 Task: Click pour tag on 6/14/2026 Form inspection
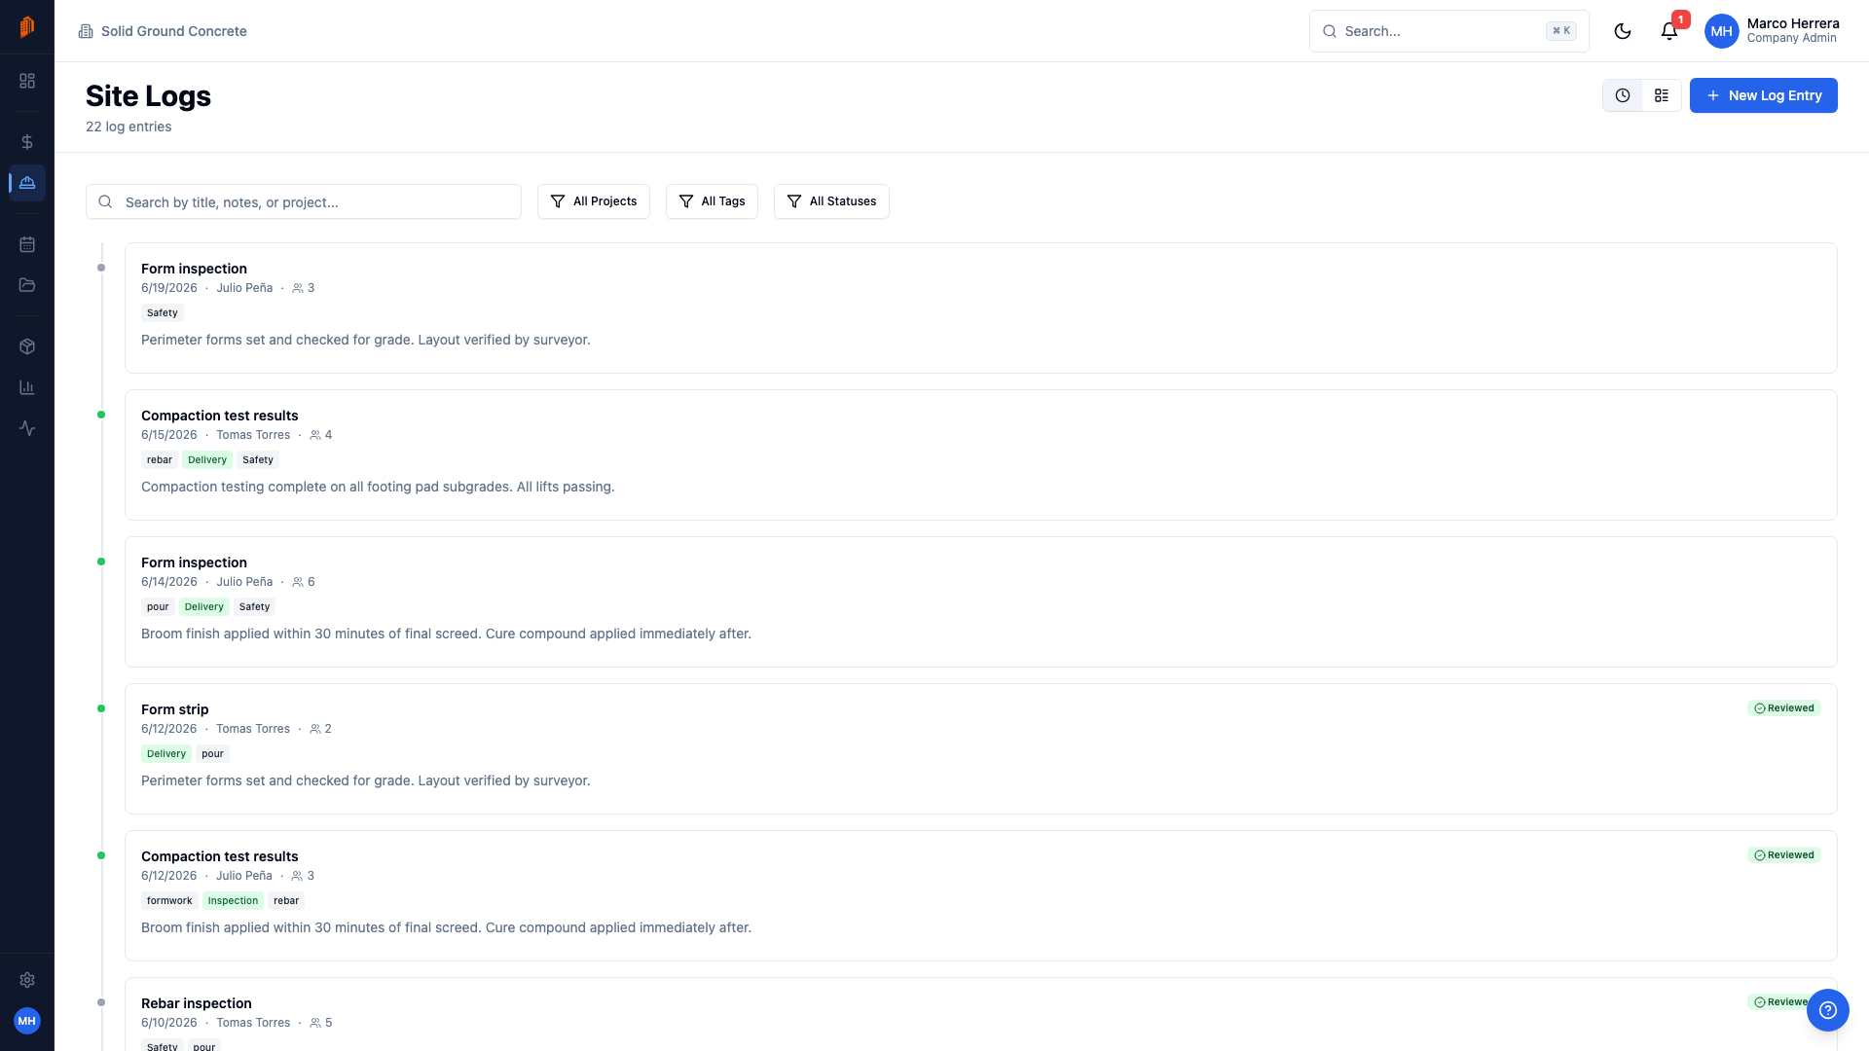(x=158, y=606)
